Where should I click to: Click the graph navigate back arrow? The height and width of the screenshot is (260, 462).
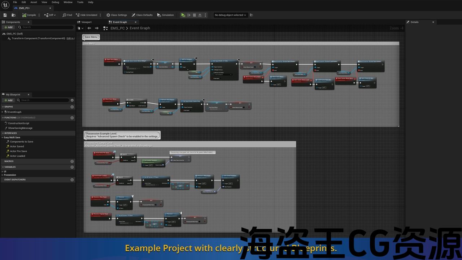click(89, 28)
